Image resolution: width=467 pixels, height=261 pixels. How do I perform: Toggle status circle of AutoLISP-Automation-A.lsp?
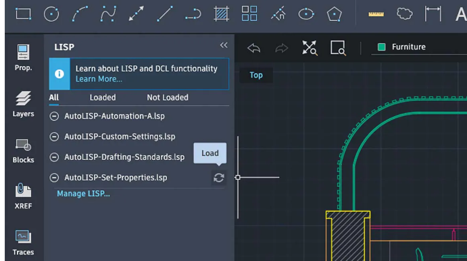coord(54,116)
